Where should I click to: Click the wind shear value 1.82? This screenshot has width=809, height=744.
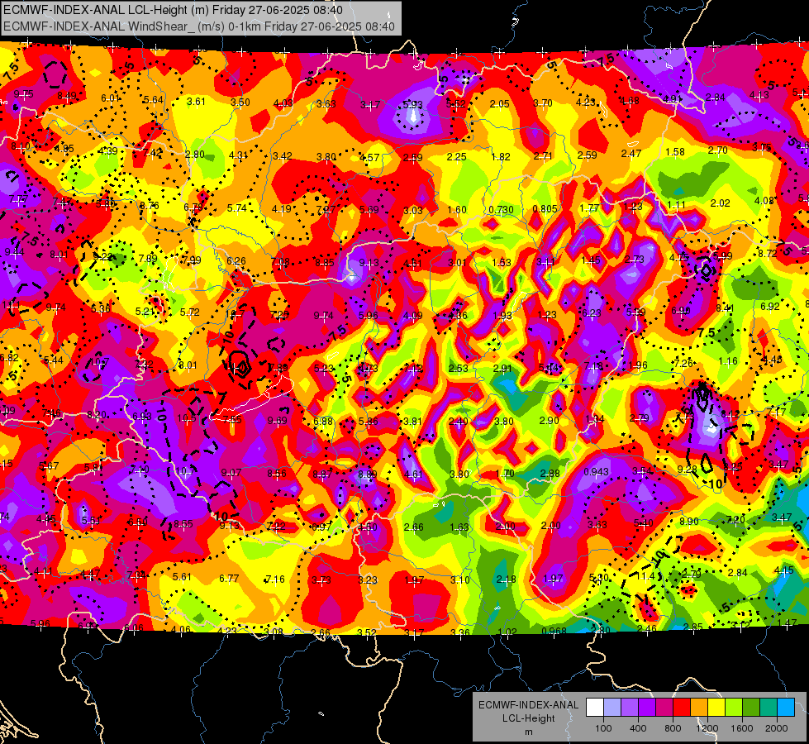[501, 157]
